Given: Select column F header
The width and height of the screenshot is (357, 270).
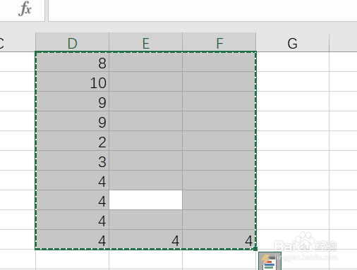Looking at the screenshot, I should [219, 42].
